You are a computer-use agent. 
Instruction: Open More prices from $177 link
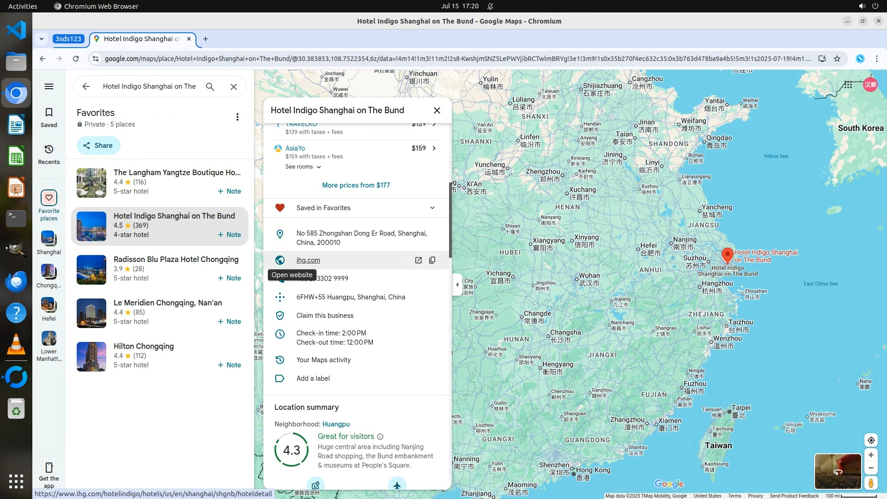tap(356, 185)
